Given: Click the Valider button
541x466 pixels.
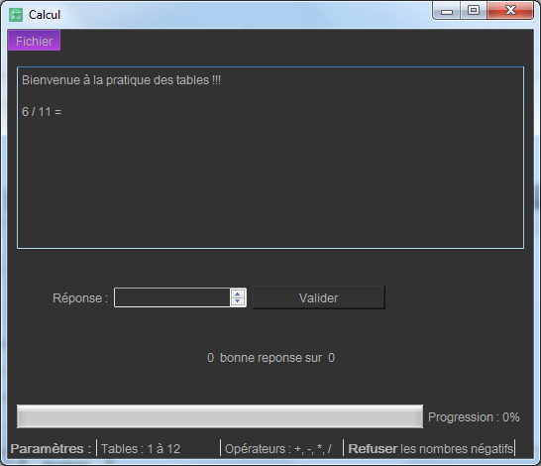Looking at the screenshot, I should pos(319,297).
